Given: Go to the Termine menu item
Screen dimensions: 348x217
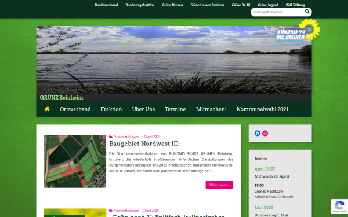Looking at the screenshot, I should click(x=175, y=109).
